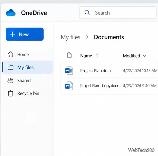Click the Word icon for Project Plan - Copy.docx
Screen dimensions: 158x156
pyautogui.click(x=69, y=86)
